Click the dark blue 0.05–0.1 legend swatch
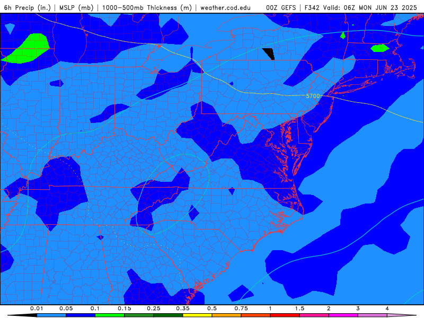 (x=81, y=315)
